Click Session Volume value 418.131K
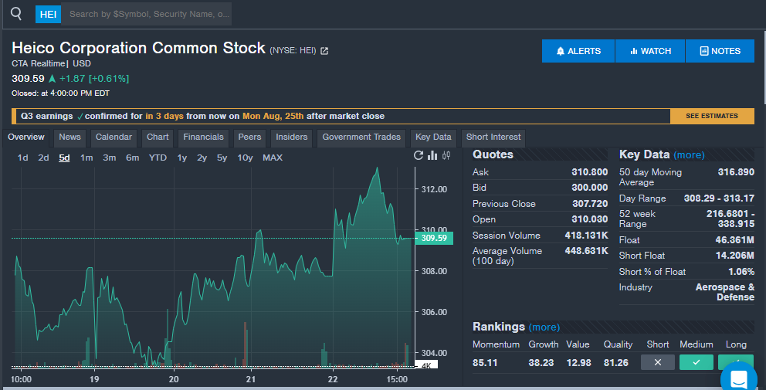 click(586, 236)
